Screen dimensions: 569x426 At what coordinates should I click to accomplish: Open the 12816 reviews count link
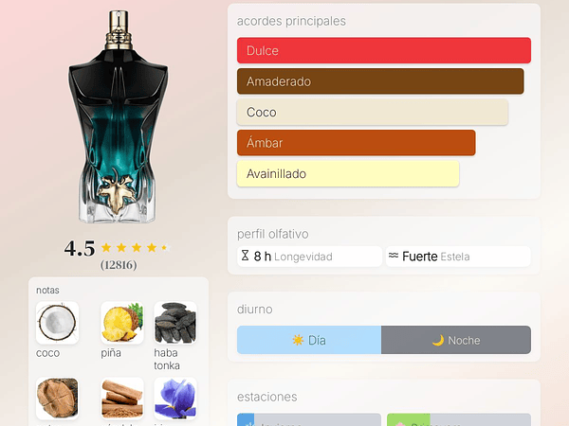(119, 265)
